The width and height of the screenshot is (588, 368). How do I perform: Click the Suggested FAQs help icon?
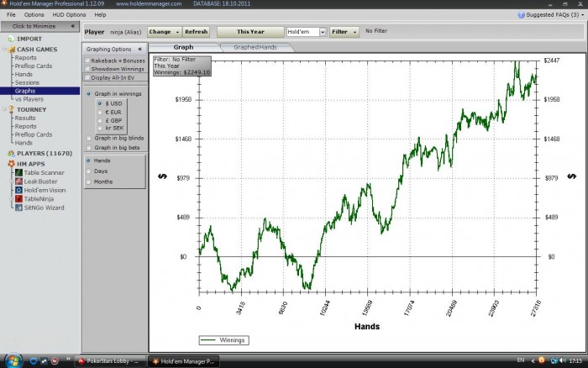pyautogui.click(x=522, y=15)
